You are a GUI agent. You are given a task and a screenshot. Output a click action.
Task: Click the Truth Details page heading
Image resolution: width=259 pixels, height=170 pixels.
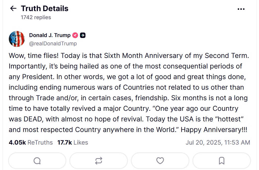tap(45, 9)
